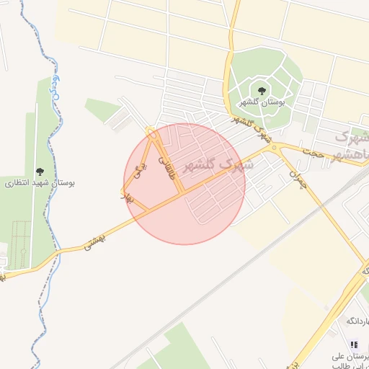The height and width of the screenshot is (369, 369).
Task: Click the حجت road label
Action: point(313,153)
